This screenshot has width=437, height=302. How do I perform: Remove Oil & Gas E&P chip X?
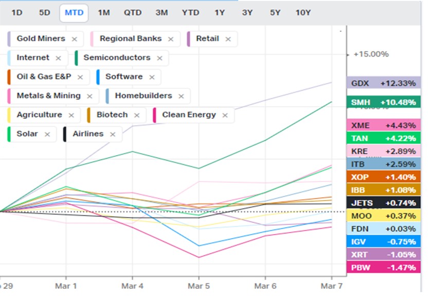[x=80, y=77]
